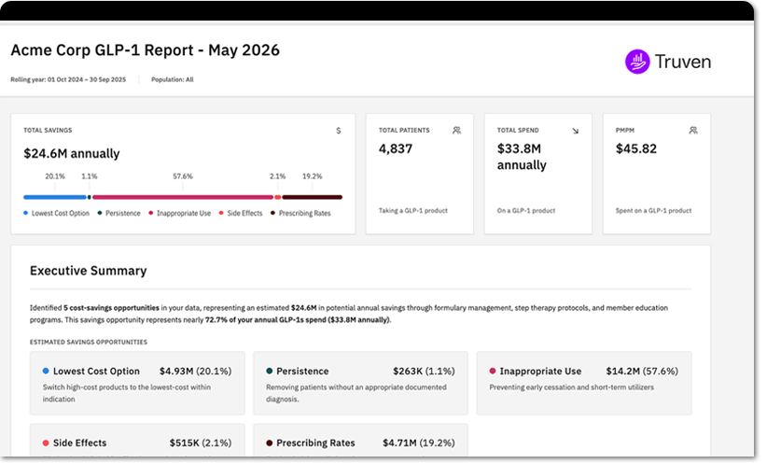Select the pink 57.6% bar segment
The image size is (767, 464).
coord(183,197)
